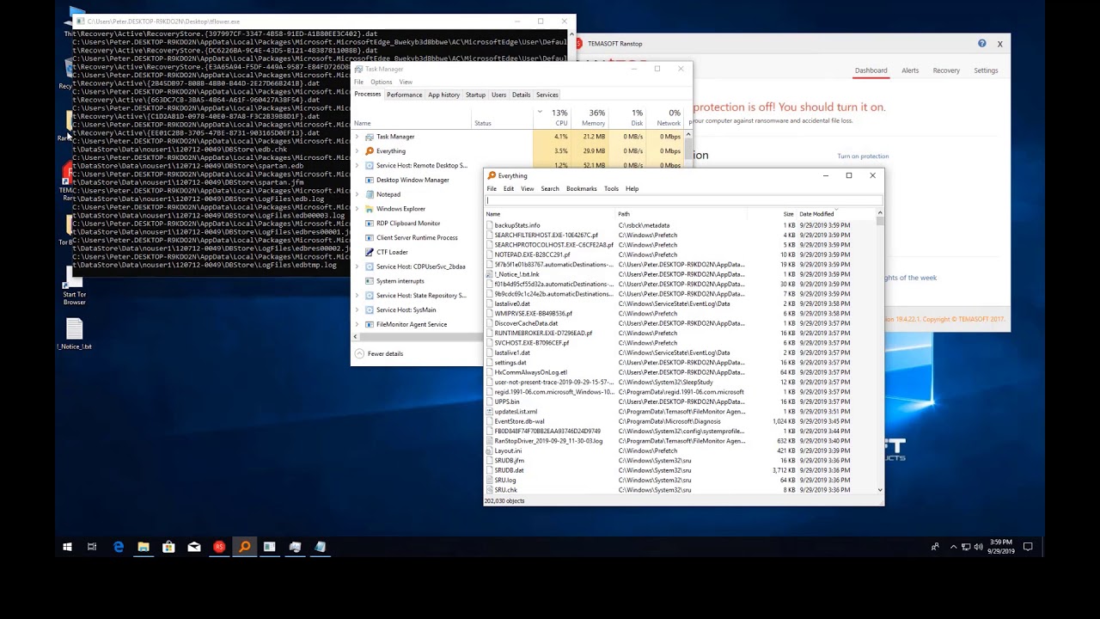
Task: Open the Search menu in Everything
Action: point(550,188)
